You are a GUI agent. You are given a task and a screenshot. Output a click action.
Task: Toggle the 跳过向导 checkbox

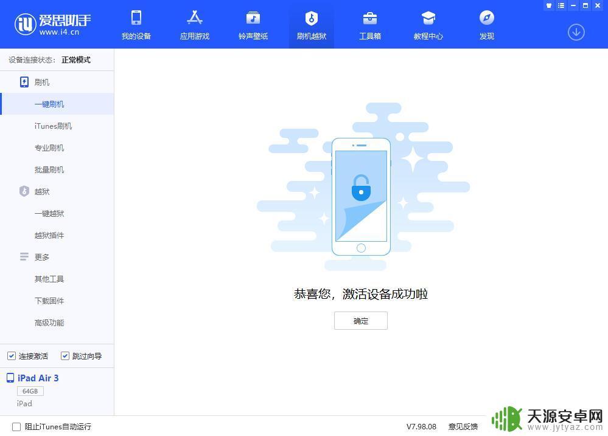(x=65, y=356)
